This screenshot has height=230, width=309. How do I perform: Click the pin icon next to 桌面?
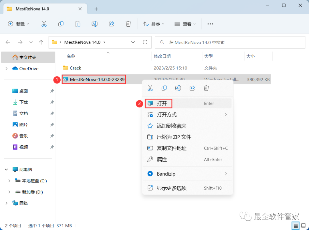[52, 91]
